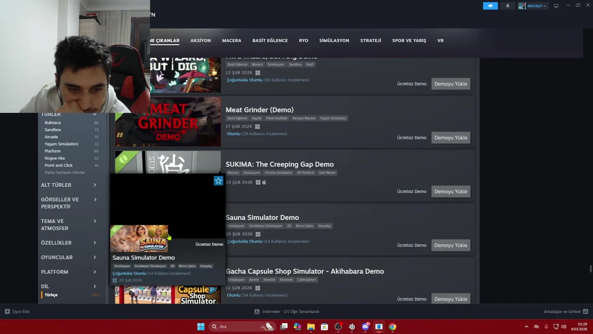Open the akoceyn account dropdown
The height and width of the screenshot is (334, 593).
tap(536, 6)
